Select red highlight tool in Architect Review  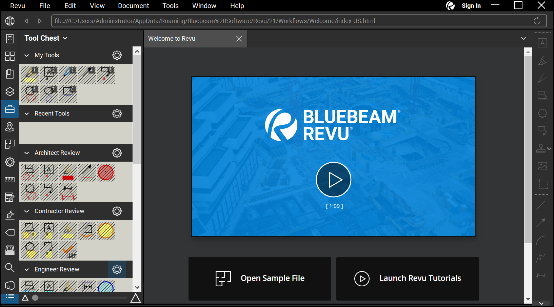point(68,172)
